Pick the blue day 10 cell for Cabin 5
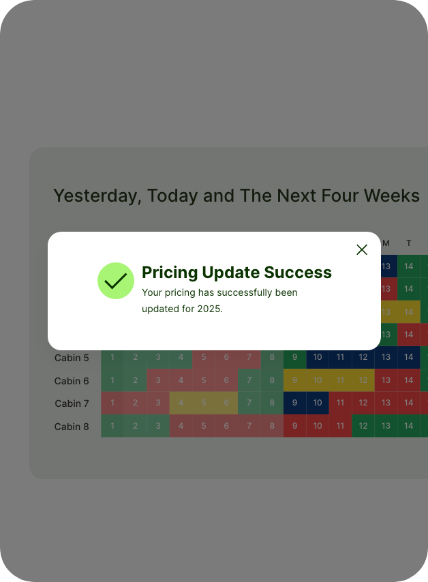The height and width of the screenshot is (582, 428). tap(318, 358)
